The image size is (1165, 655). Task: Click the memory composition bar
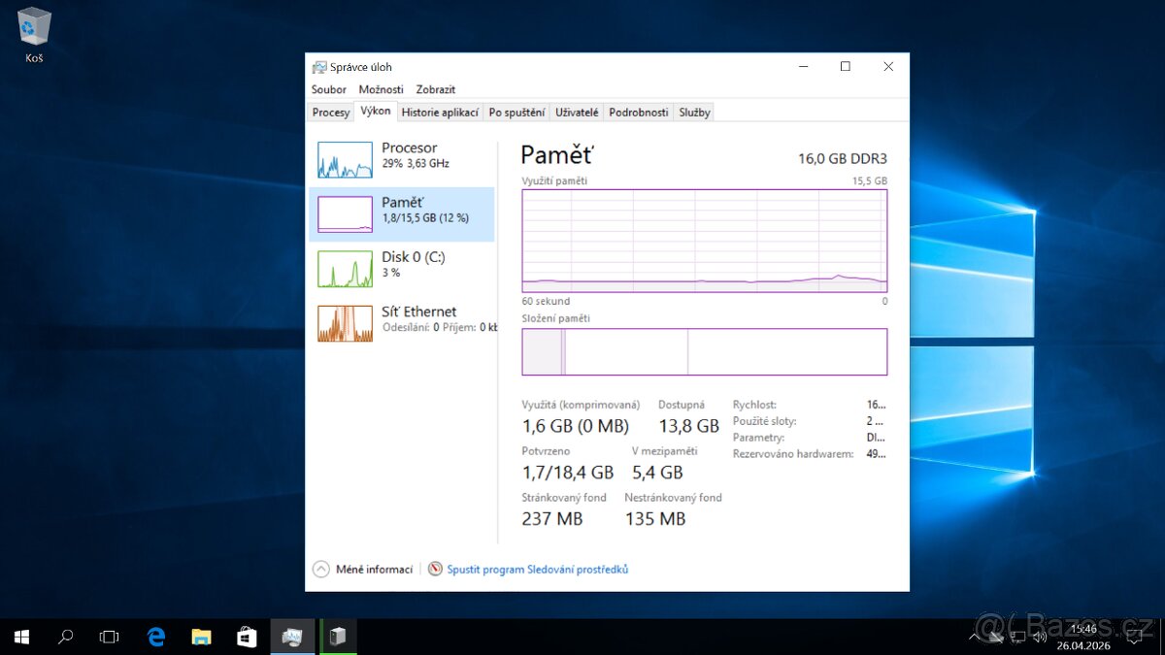(x=704, y=351)
